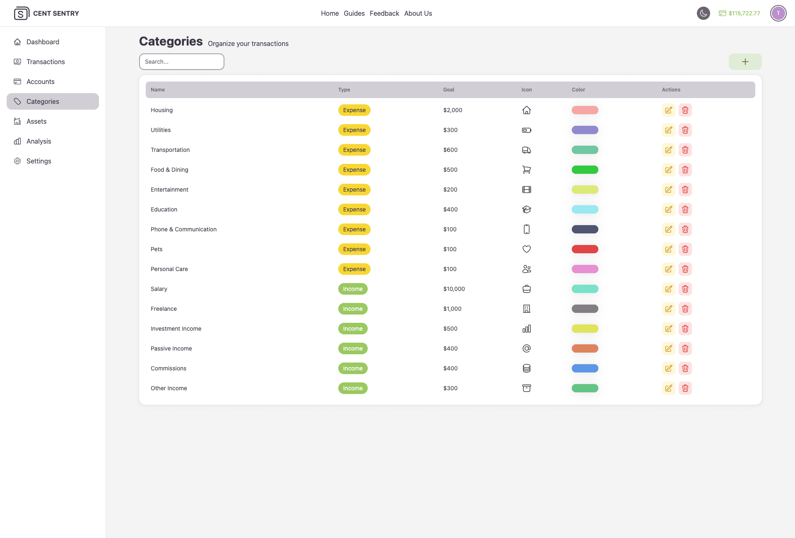Click the Education graduation cap icon
Viewport: 795px width, 538px height.
(526, 209)
